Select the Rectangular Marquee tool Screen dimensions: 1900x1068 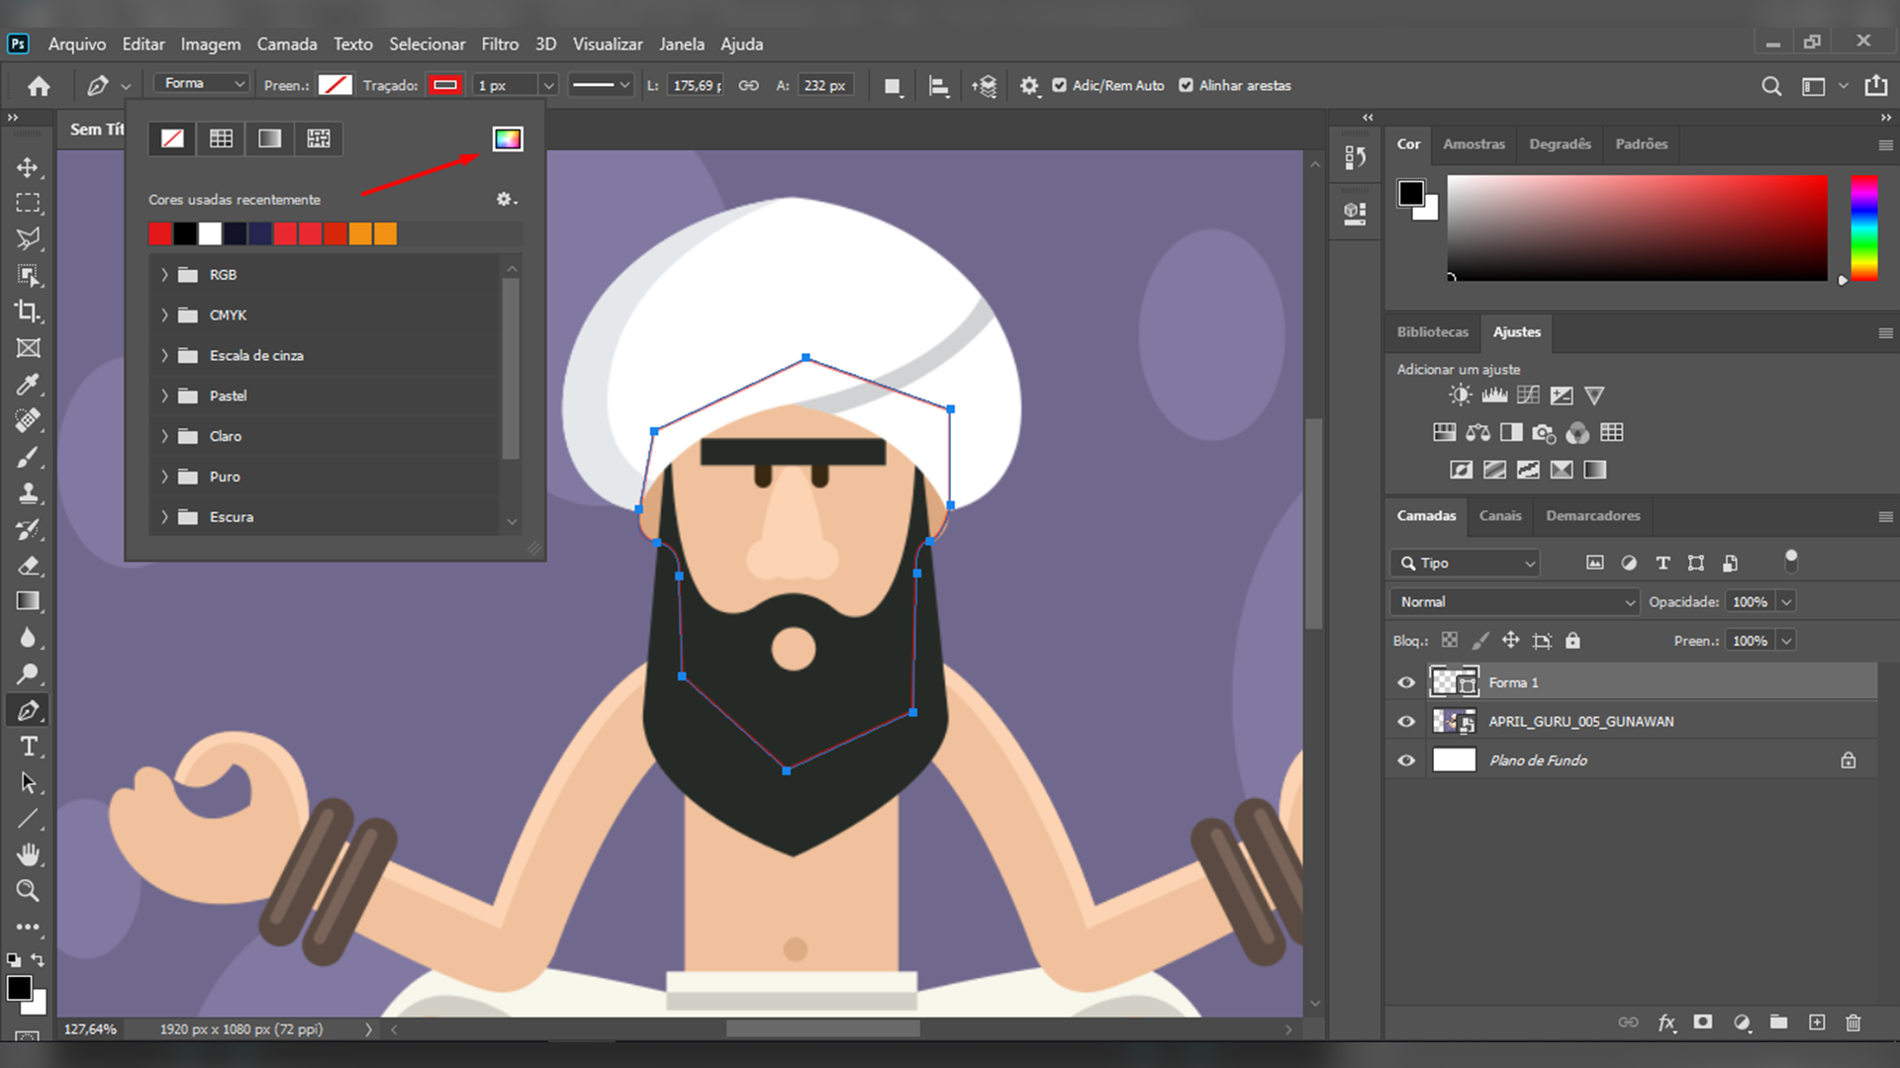click(x=28, y=203)
